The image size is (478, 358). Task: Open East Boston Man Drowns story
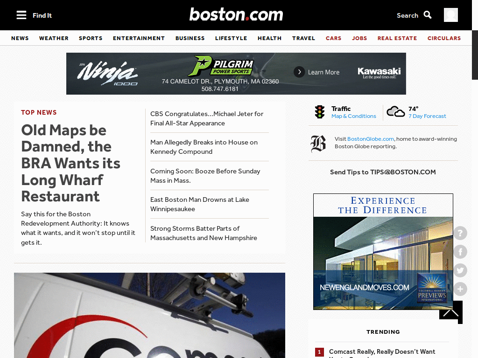(x=200, y=204)
